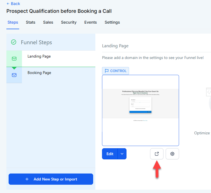Click the add a domain notice text
Screen dimensions: 211x193
pyautogui.click(x=153, y=58)
